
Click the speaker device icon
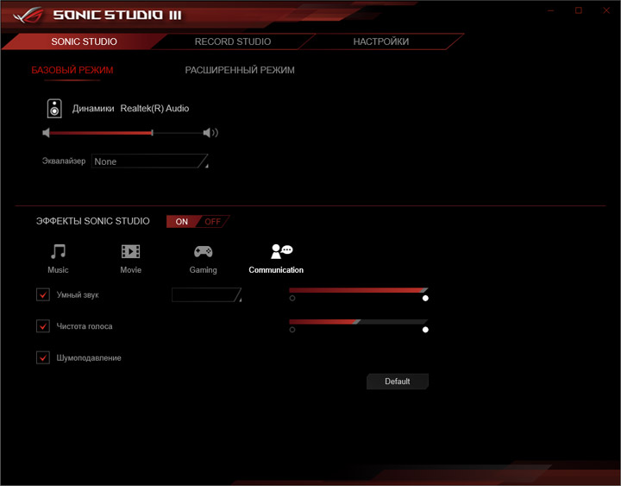tap(54, 108)
